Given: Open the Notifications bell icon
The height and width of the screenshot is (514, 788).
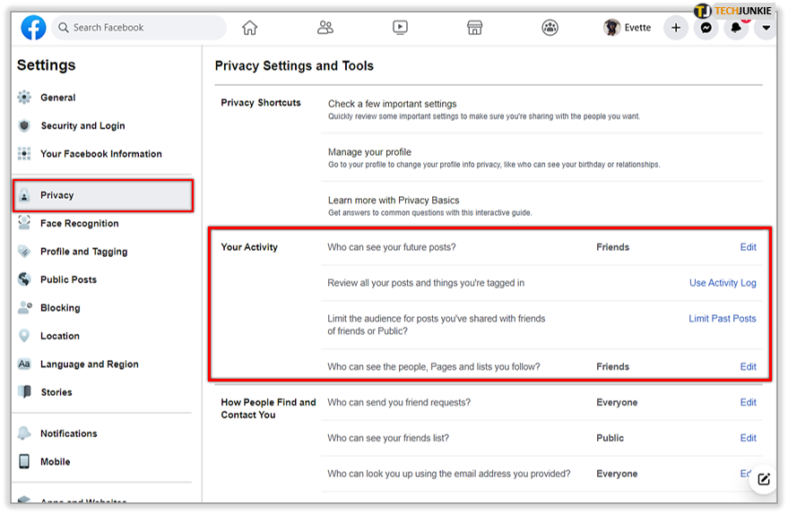Looking at the screenshot, I should [736, 28].
